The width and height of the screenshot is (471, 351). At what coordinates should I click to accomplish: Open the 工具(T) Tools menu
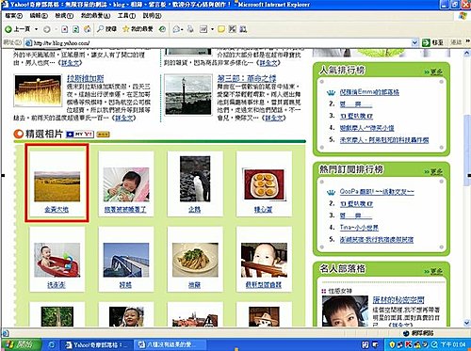(126, 15)
